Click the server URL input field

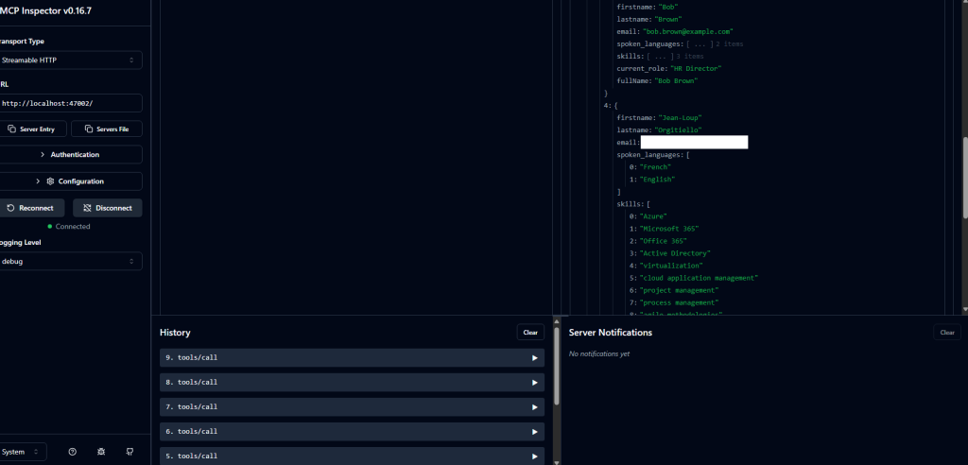(x=69, y=102)
